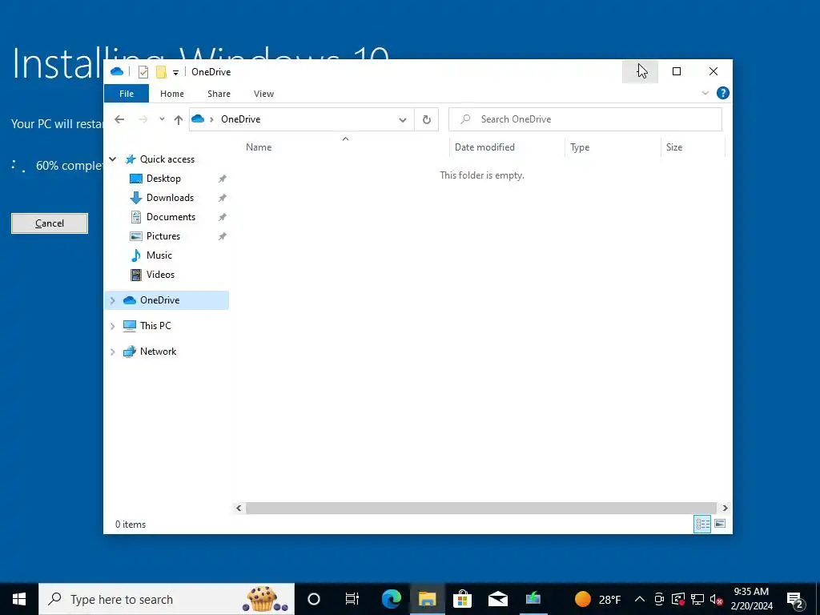This screenshot has height=615, width=820.
Task: Click the Windows setup taskbar icon
Action: 533,599
